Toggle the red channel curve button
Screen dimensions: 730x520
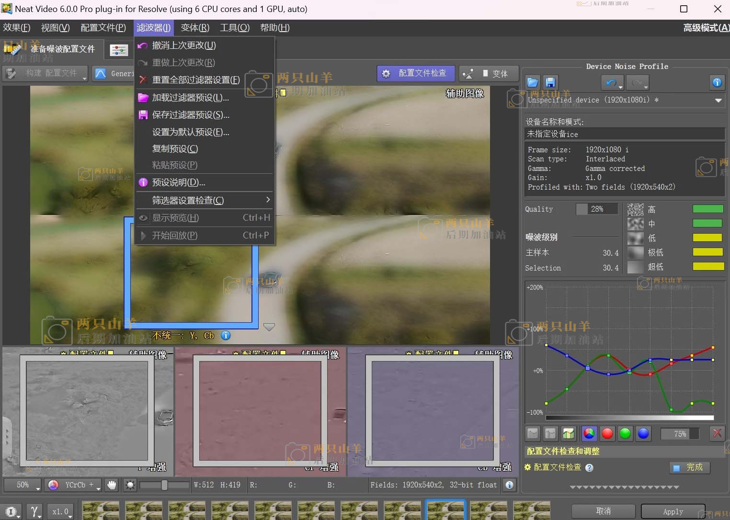pos(607,433)
